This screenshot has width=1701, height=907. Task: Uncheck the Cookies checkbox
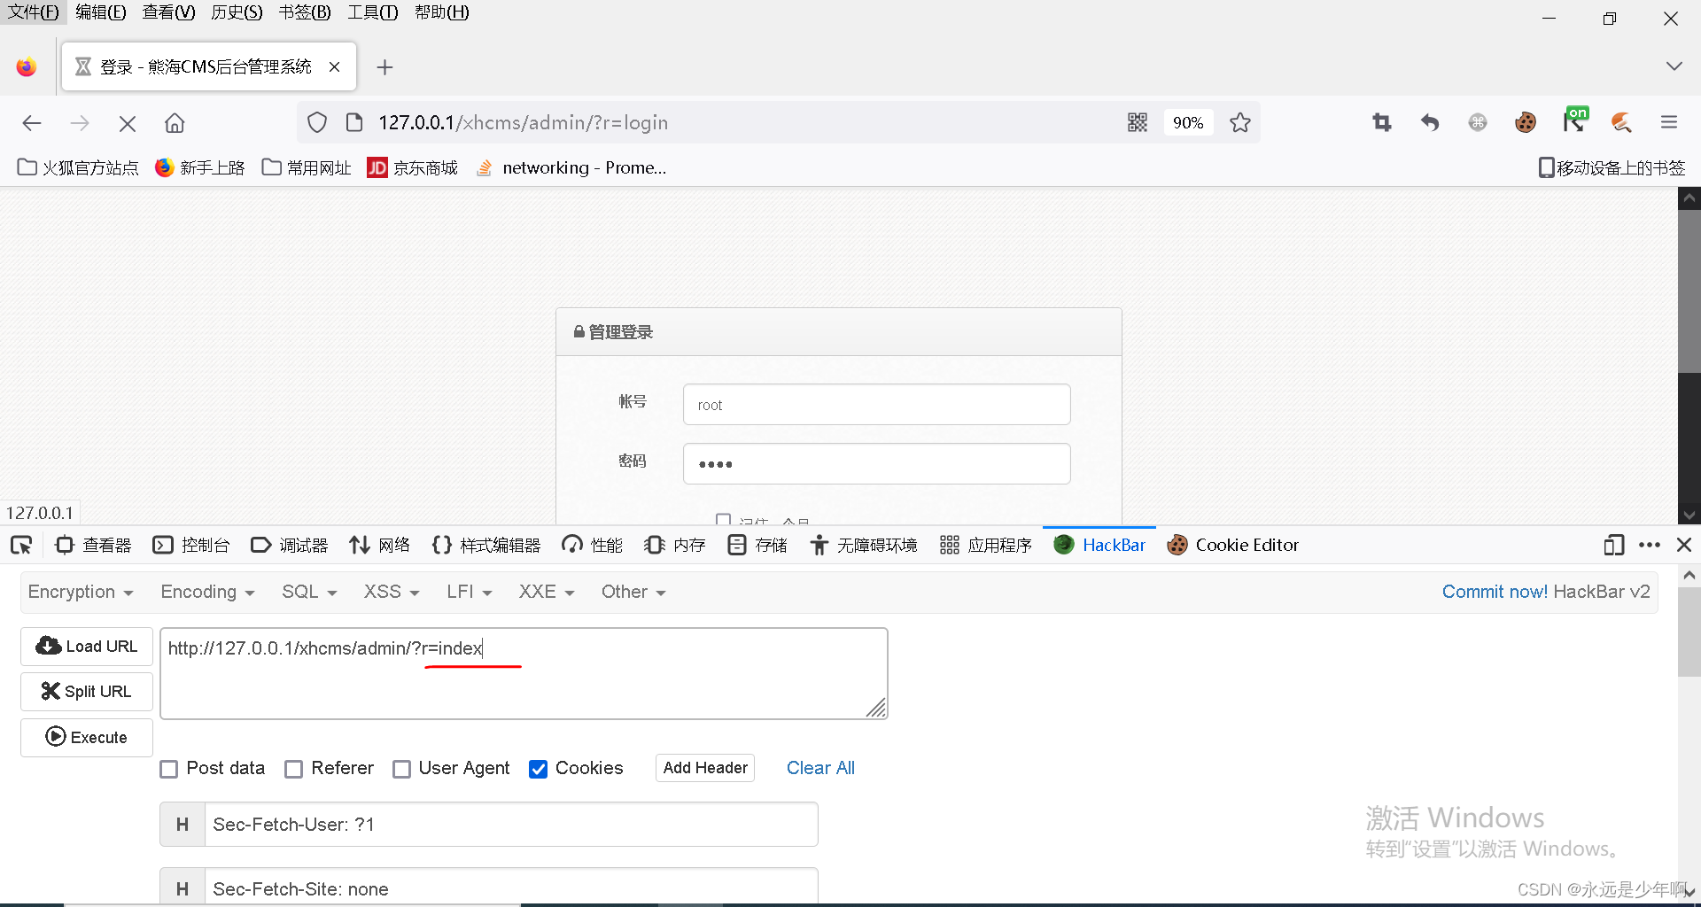(x=538, y=769)
